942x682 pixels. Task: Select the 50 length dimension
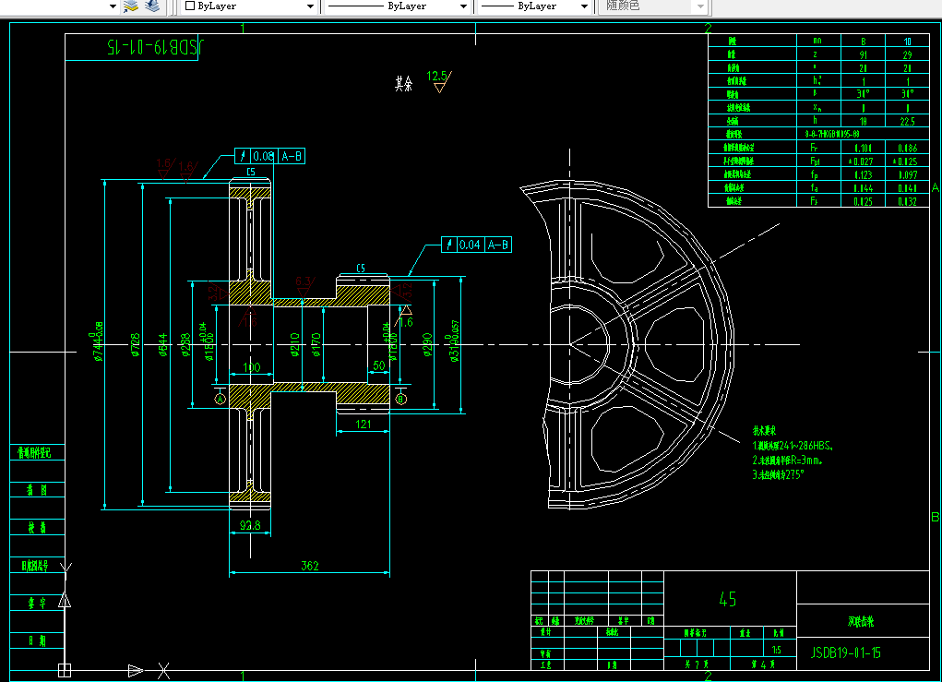(x=379, y=365)
